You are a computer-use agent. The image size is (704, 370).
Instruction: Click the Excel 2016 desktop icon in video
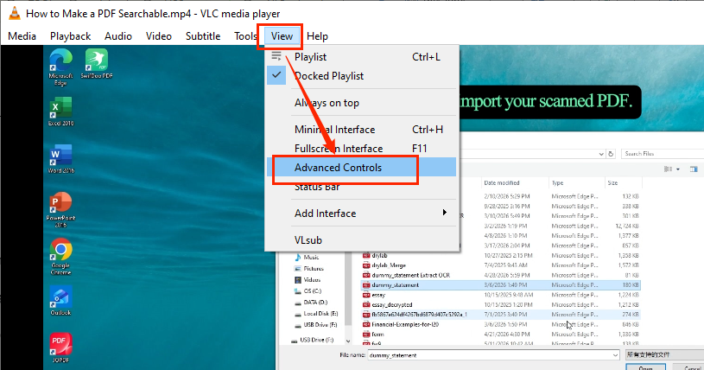(x=60, y=112)
